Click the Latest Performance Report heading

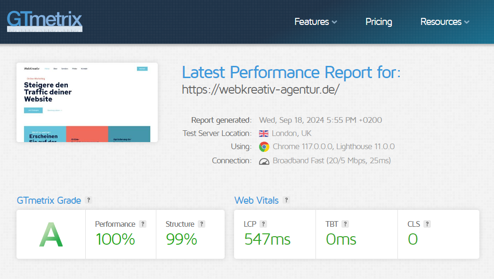tap(292, 72)
